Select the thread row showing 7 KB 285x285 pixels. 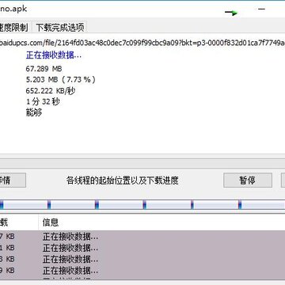142,237
